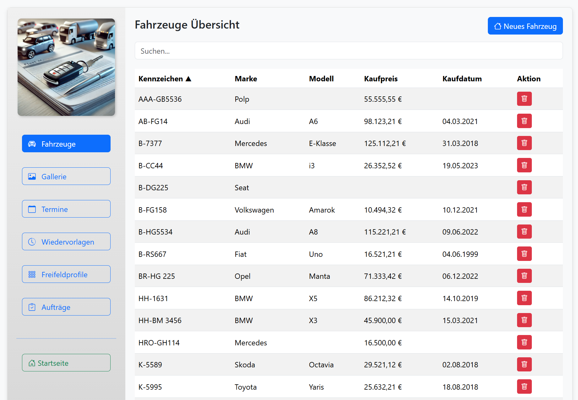This screenshot has width=578, height=400.
Task: Delete the HH-1631 BMW X5 row
Action: point(524,298)
